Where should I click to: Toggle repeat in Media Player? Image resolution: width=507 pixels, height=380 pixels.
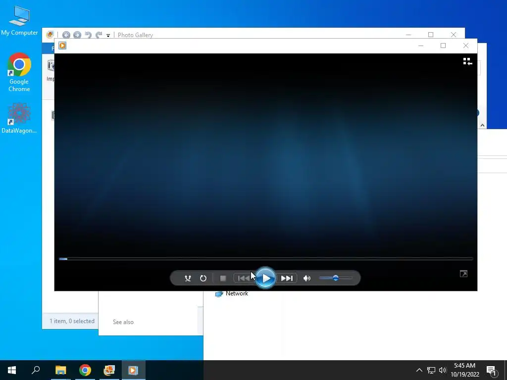pos(203,278)
